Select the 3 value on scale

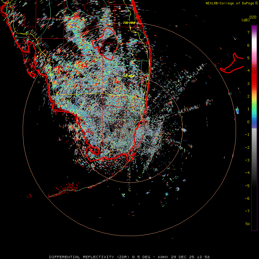(x=248, y=83)
